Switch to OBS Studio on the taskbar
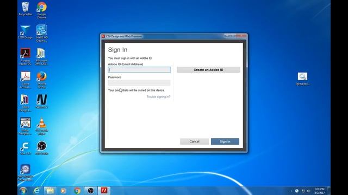The image size is (348, 195). (91, 191)
